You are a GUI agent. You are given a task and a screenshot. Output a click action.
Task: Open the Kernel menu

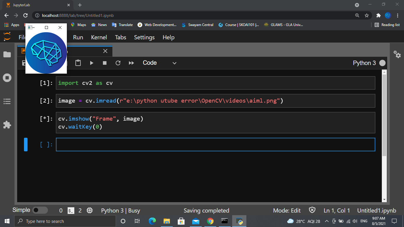(x=99, y=37)
